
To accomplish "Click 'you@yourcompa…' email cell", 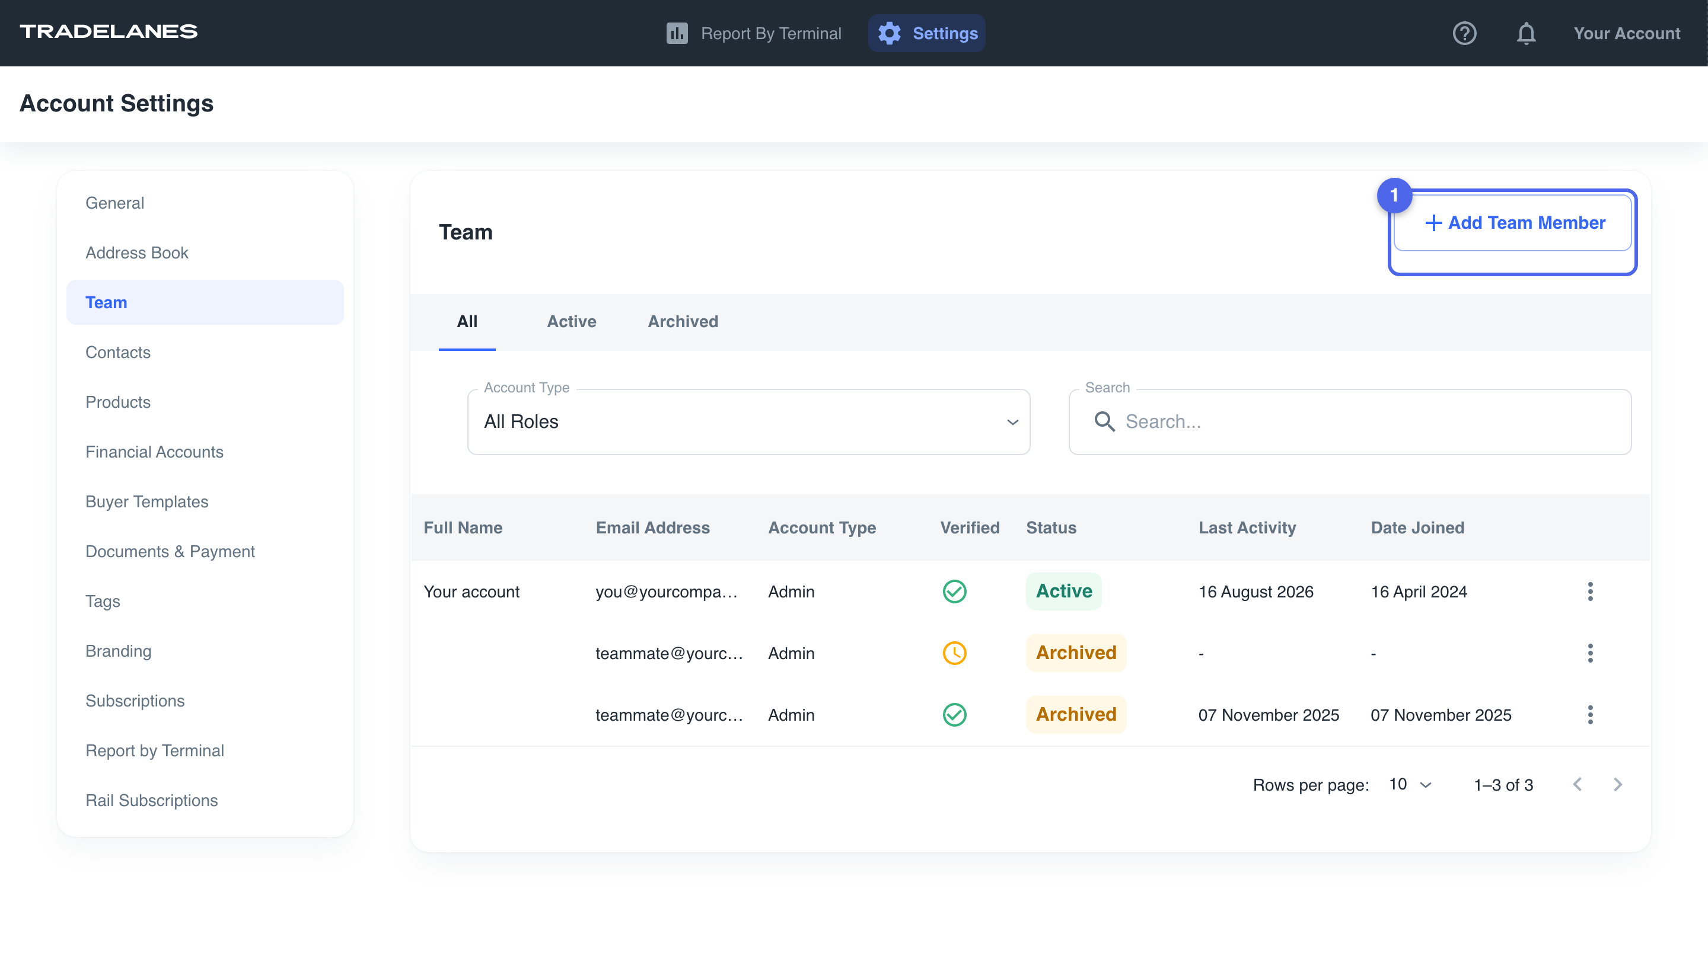I will pyautogui.click(x=667, y=592).
